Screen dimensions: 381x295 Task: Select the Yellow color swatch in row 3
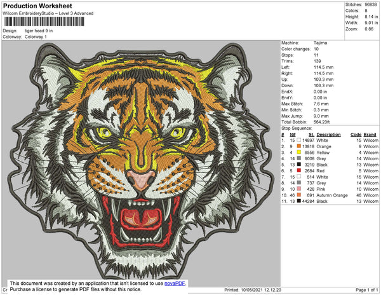pyautogui.click(x=298, y=153)
